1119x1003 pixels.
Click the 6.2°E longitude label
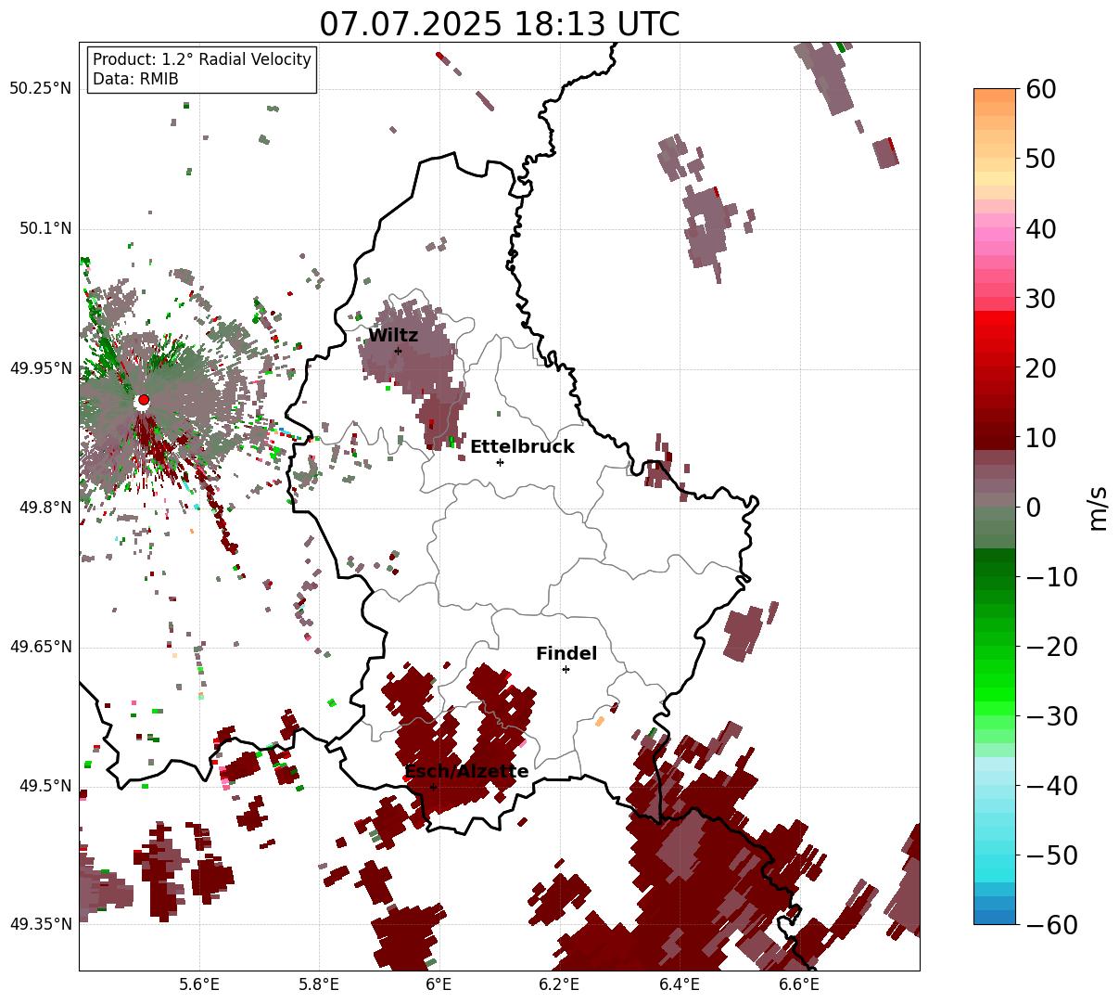click(x=559, y=985)
